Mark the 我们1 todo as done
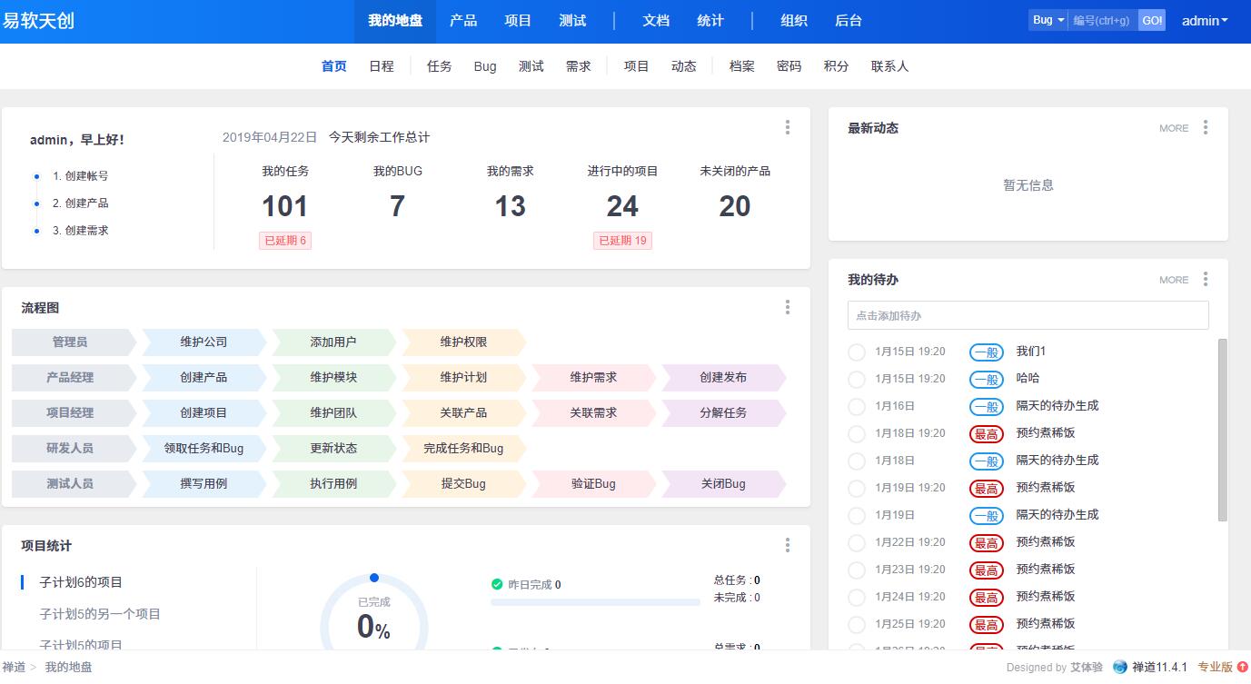Screen dimensions: 1251x684 856,352
